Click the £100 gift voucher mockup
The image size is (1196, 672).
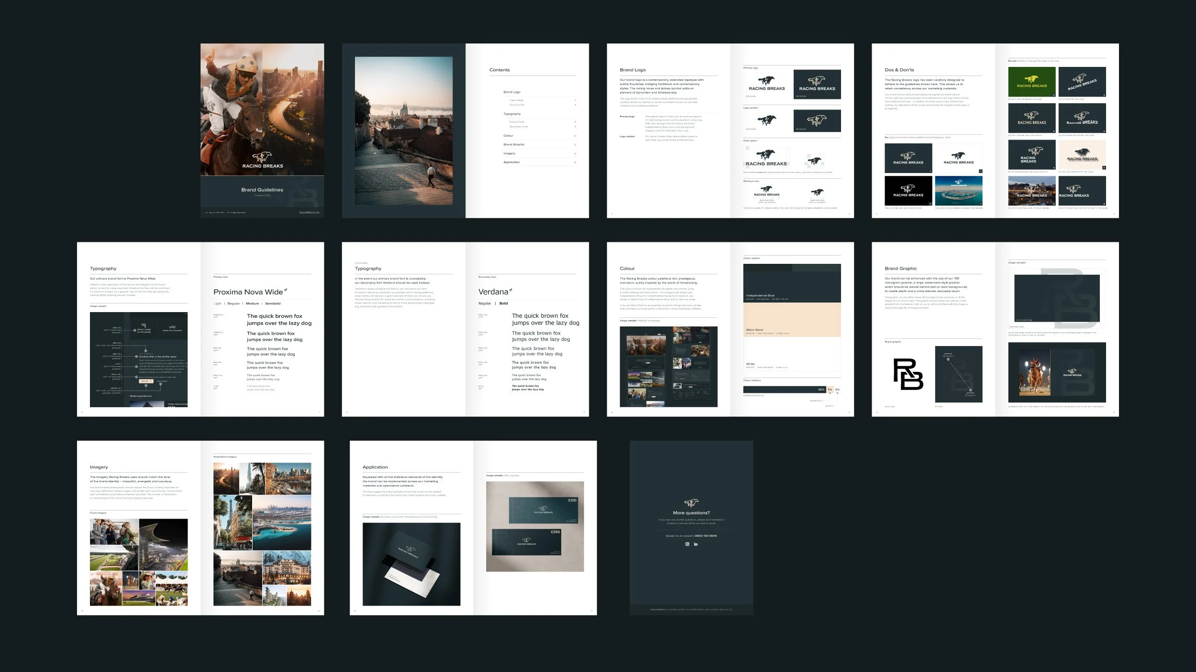pyautogui.click(x=543, y=510)
